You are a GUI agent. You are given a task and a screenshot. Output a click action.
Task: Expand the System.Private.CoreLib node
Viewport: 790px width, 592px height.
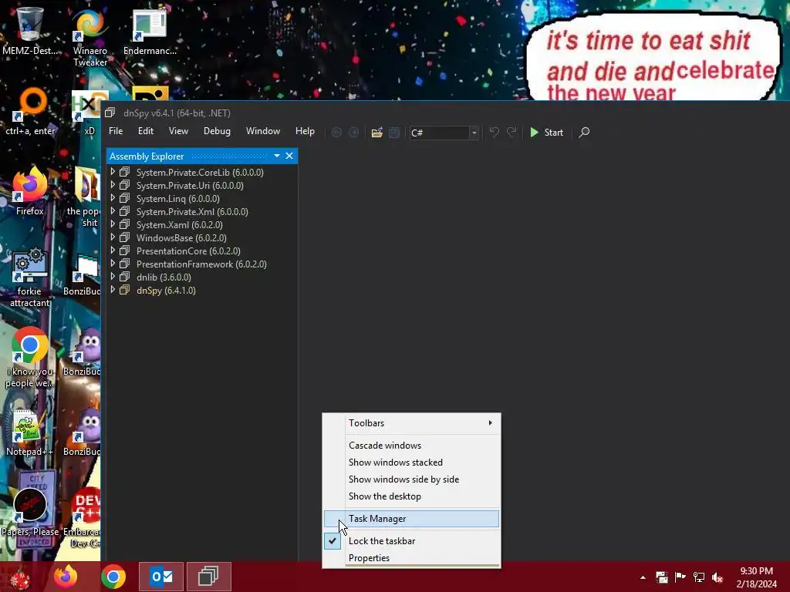click(113, 172)
